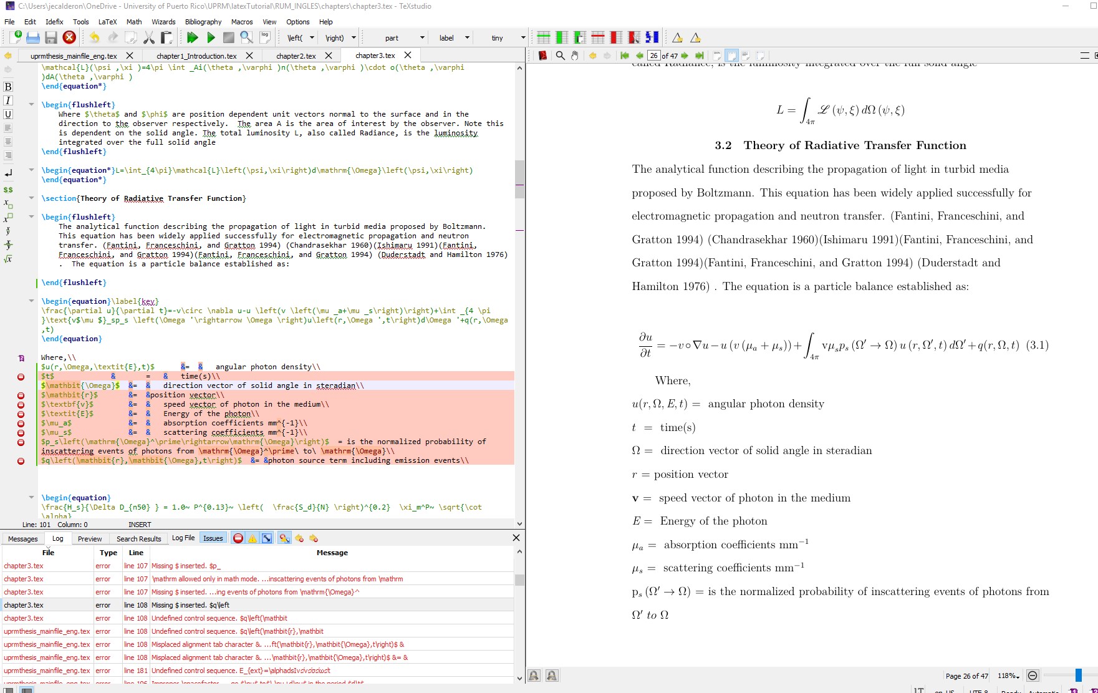The height and width of the screenshot is (693, 1098).
Task: Switch to uprmthesis_mainfile_eng.tex tab
Action: (74, 56)
